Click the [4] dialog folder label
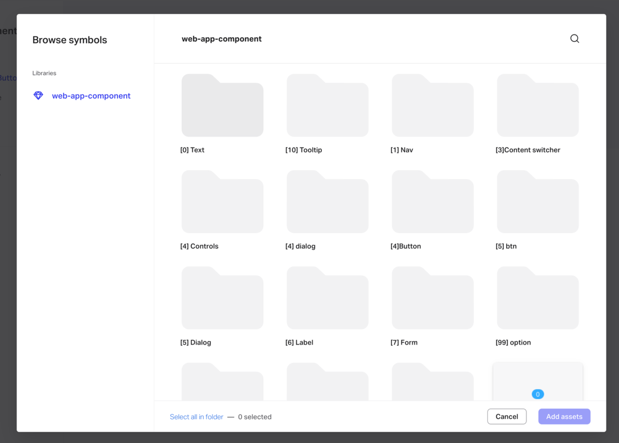The height and width of the screenshot is (443, 619). [x=300, y=247]
